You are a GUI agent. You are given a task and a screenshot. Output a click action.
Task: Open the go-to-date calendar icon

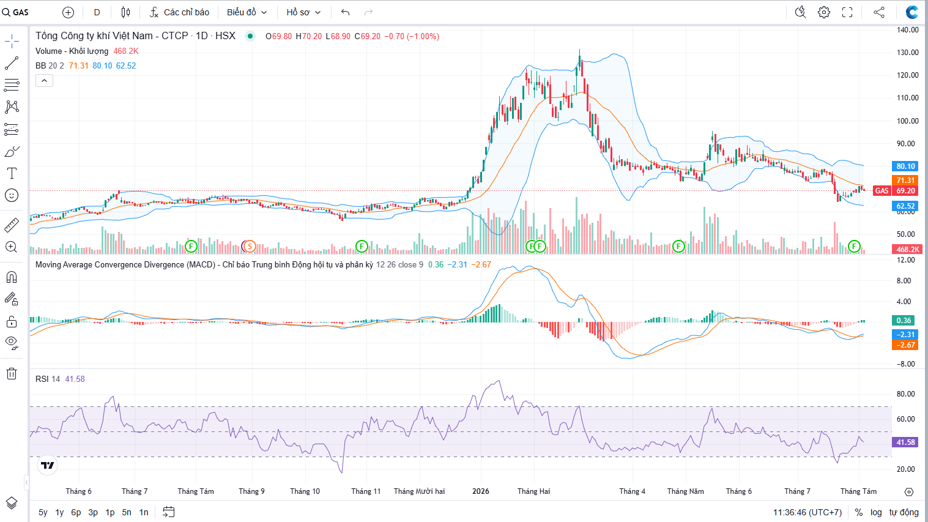169,512
